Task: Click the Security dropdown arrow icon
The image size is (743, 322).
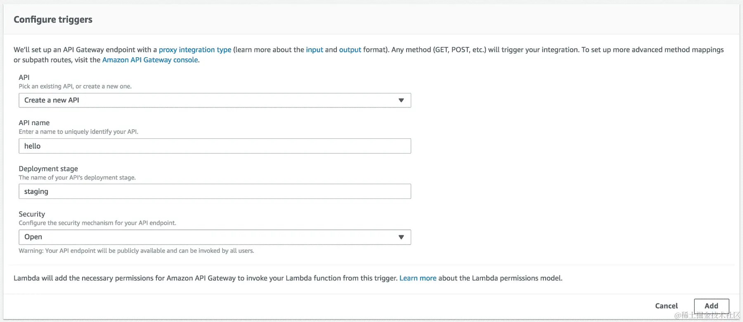Action: [x=401, y=237]
